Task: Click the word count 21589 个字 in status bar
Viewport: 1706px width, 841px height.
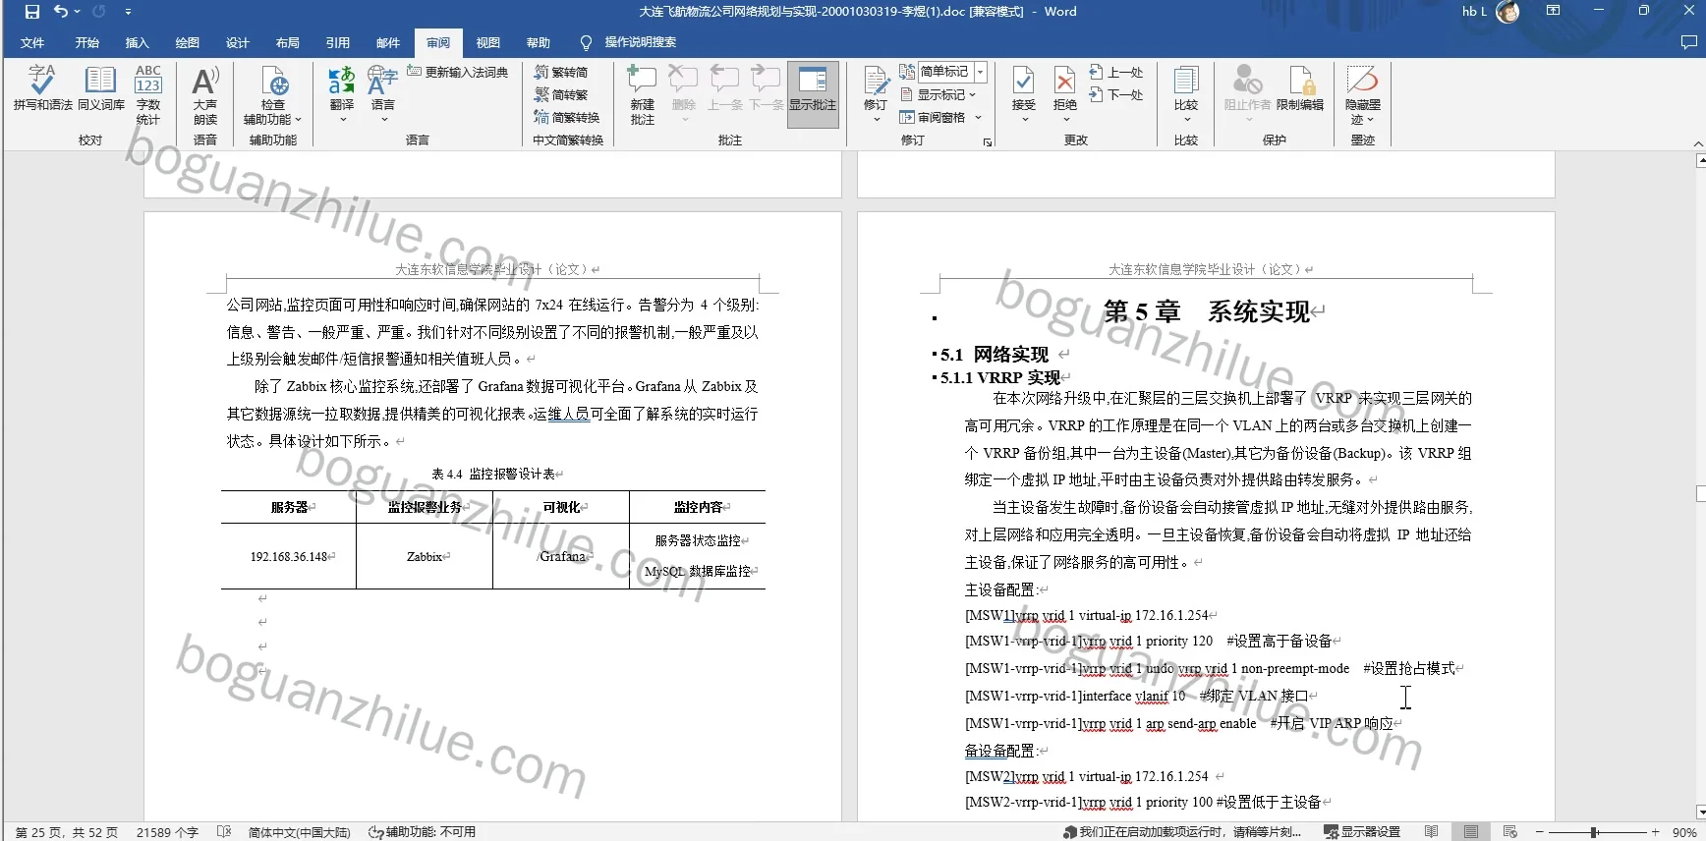Action: 167,832
